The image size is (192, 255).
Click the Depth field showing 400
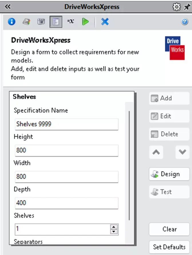coord(66,203)
